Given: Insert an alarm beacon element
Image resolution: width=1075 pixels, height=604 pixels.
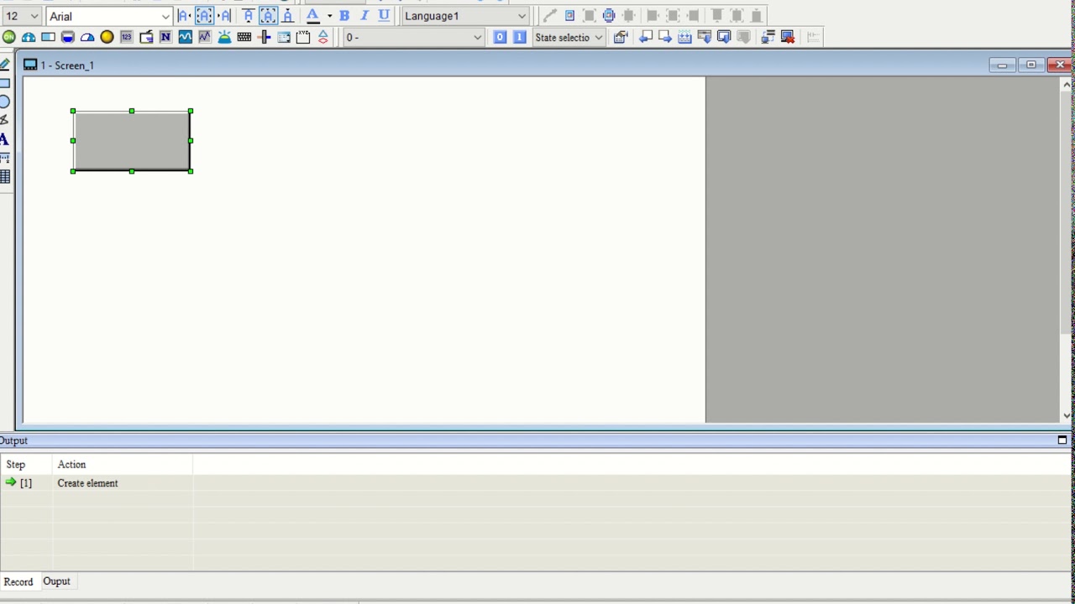Looking at the screenshot, I should click(224, 37).
